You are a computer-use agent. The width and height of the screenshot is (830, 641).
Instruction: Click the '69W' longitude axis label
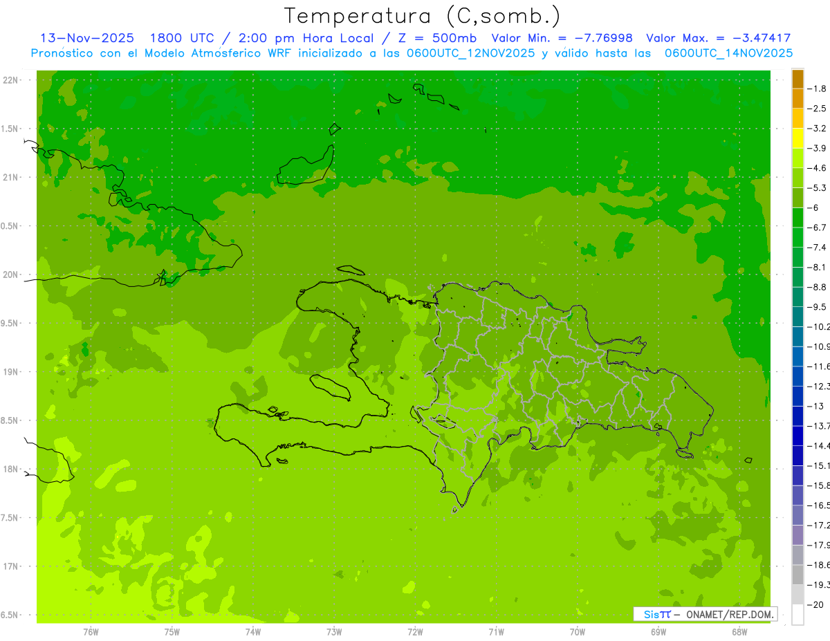658,631
